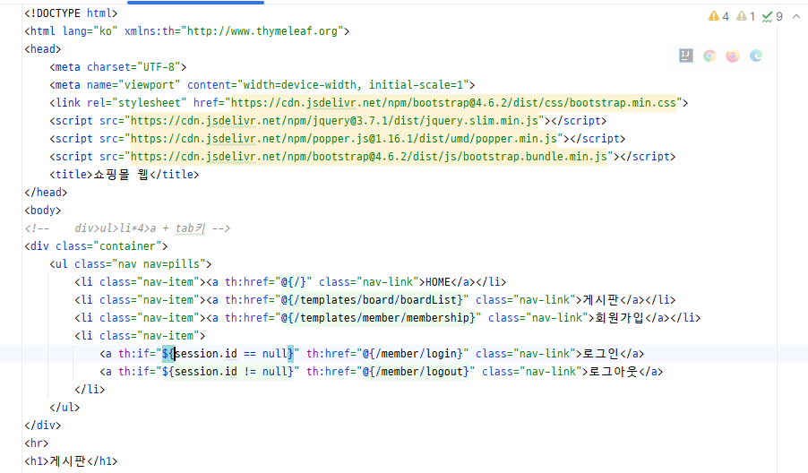Click the @{/} href value of the HOME link
Image resolution: width=808 pixels, height=473 pixels.
pyautogui.click(x=294, y=282)
